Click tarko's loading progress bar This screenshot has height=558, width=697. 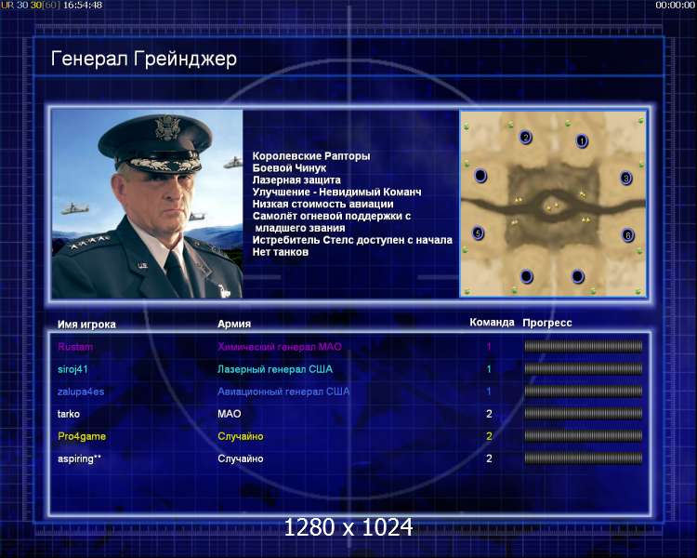tap(584, 413)
